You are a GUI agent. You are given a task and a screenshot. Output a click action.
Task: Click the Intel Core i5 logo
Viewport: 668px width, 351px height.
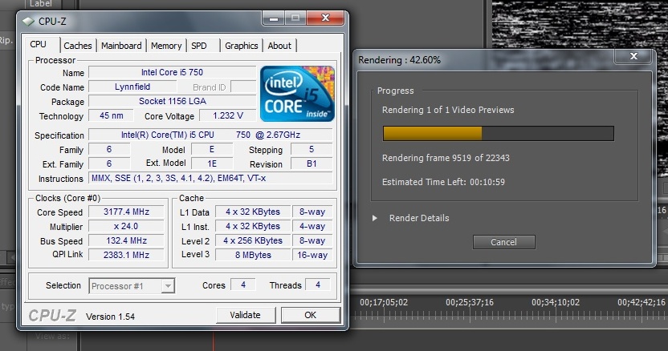point(297,93)
